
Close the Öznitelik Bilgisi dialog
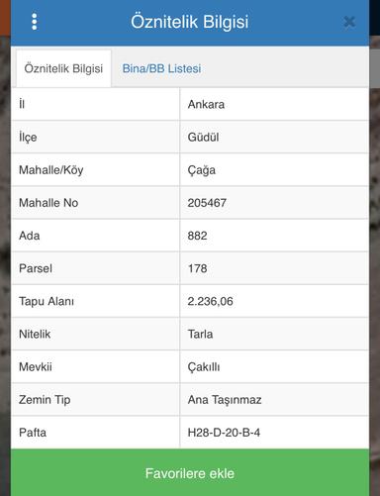349,22
